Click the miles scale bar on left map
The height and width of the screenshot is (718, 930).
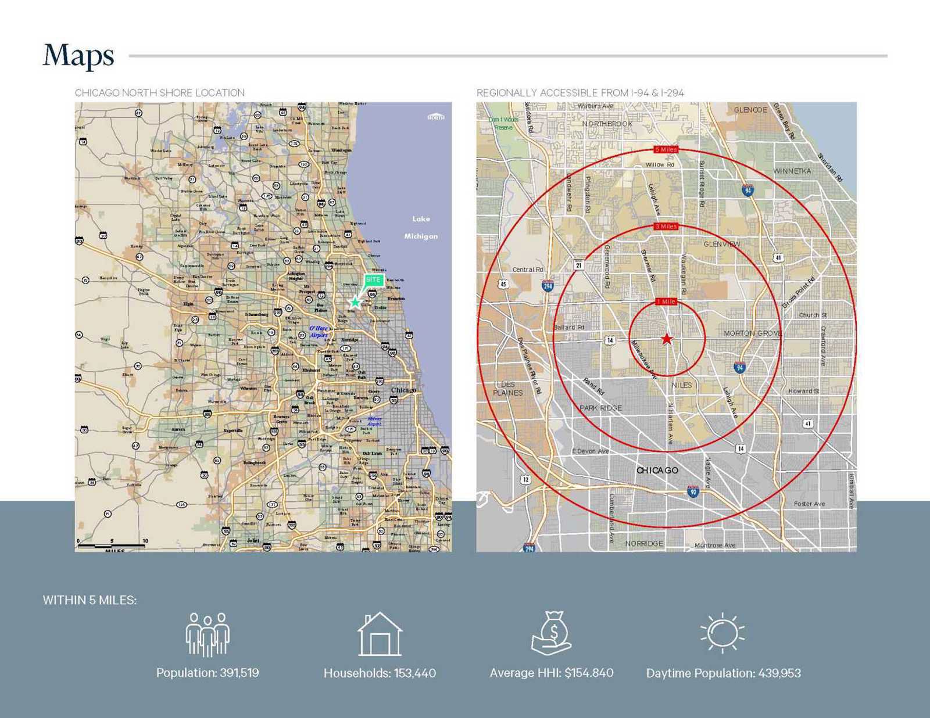[112, 545]
